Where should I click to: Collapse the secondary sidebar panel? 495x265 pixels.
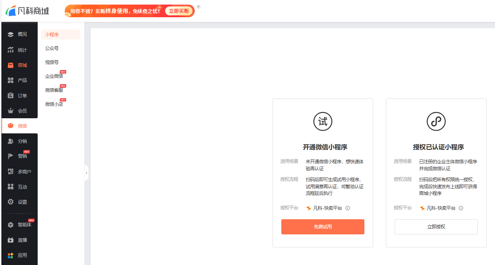point(86,173)
